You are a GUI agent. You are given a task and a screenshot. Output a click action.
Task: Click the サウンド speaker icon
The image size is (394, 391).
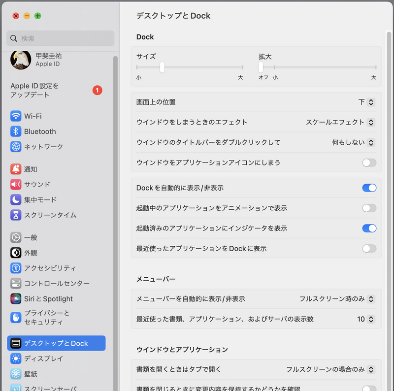point(16,185)
